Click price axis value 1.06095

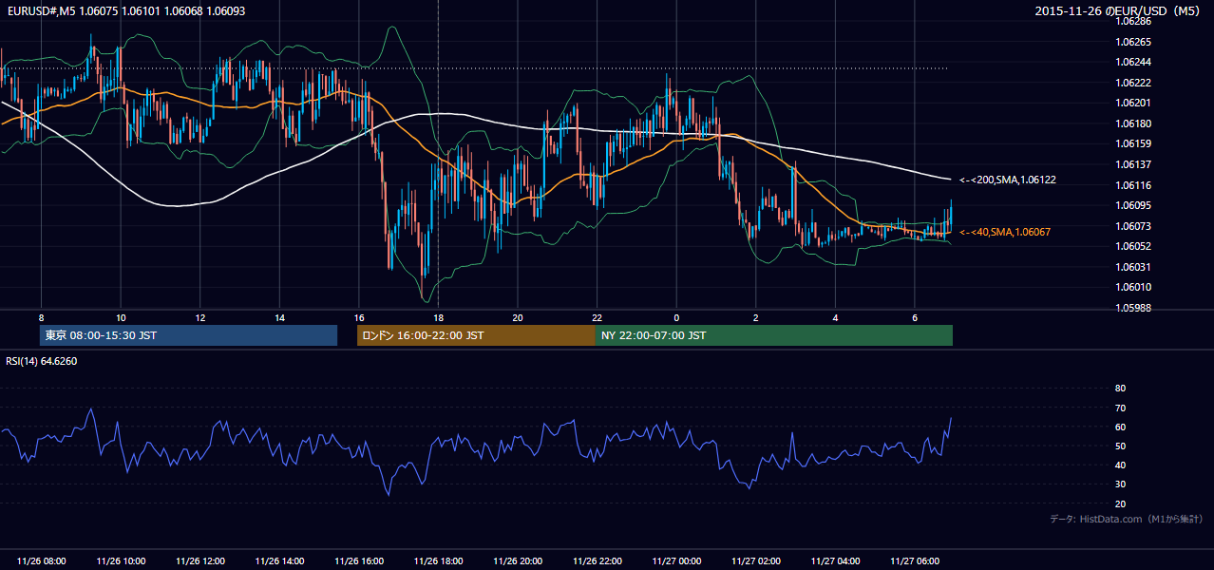pyautogui.click(x=1132, y=205)
